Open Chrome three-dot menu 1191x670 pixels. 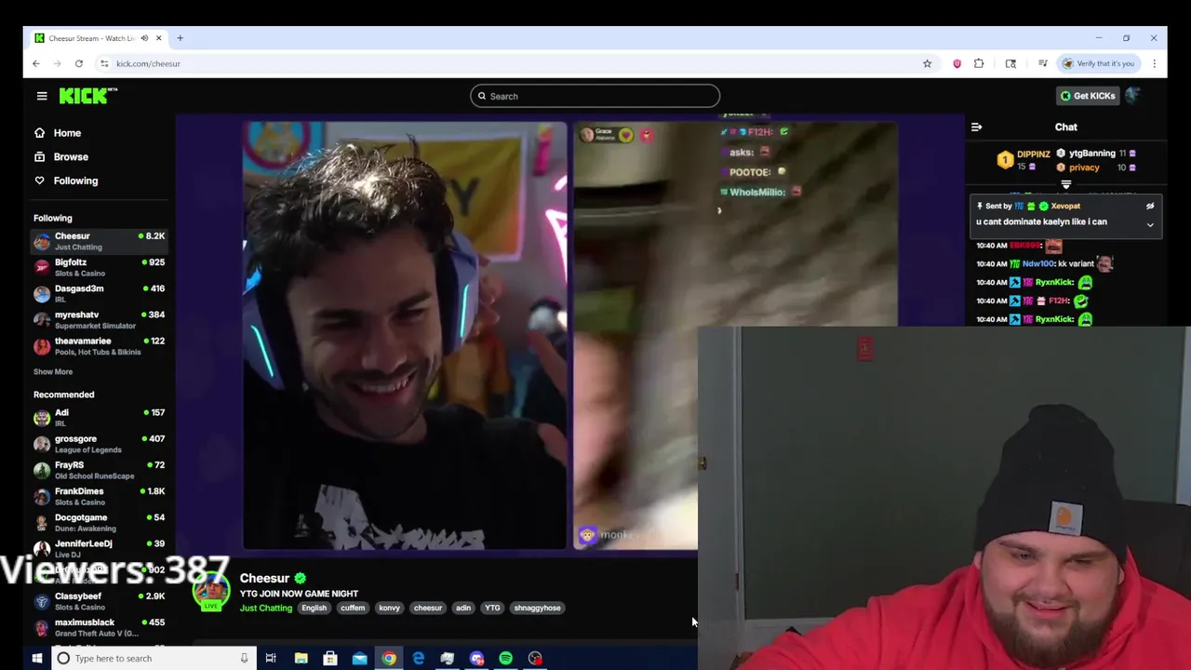tap(1154, 63)
